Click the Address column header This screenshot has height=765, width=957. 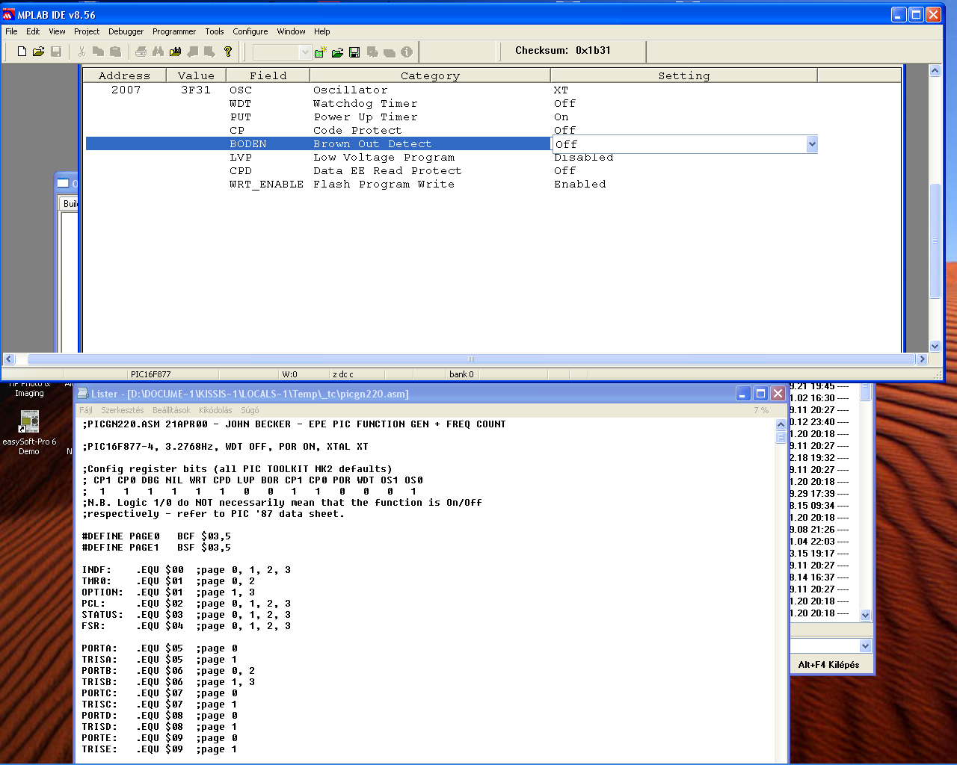coord(124,75)
